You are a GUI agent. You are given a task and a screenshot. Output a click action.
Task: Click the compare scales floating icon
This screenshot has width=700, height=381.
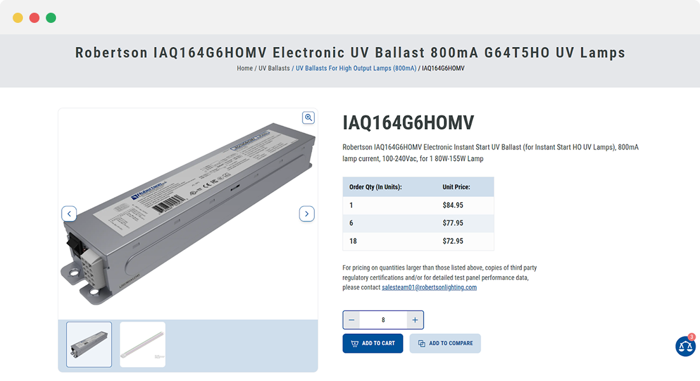click(685, 346)
